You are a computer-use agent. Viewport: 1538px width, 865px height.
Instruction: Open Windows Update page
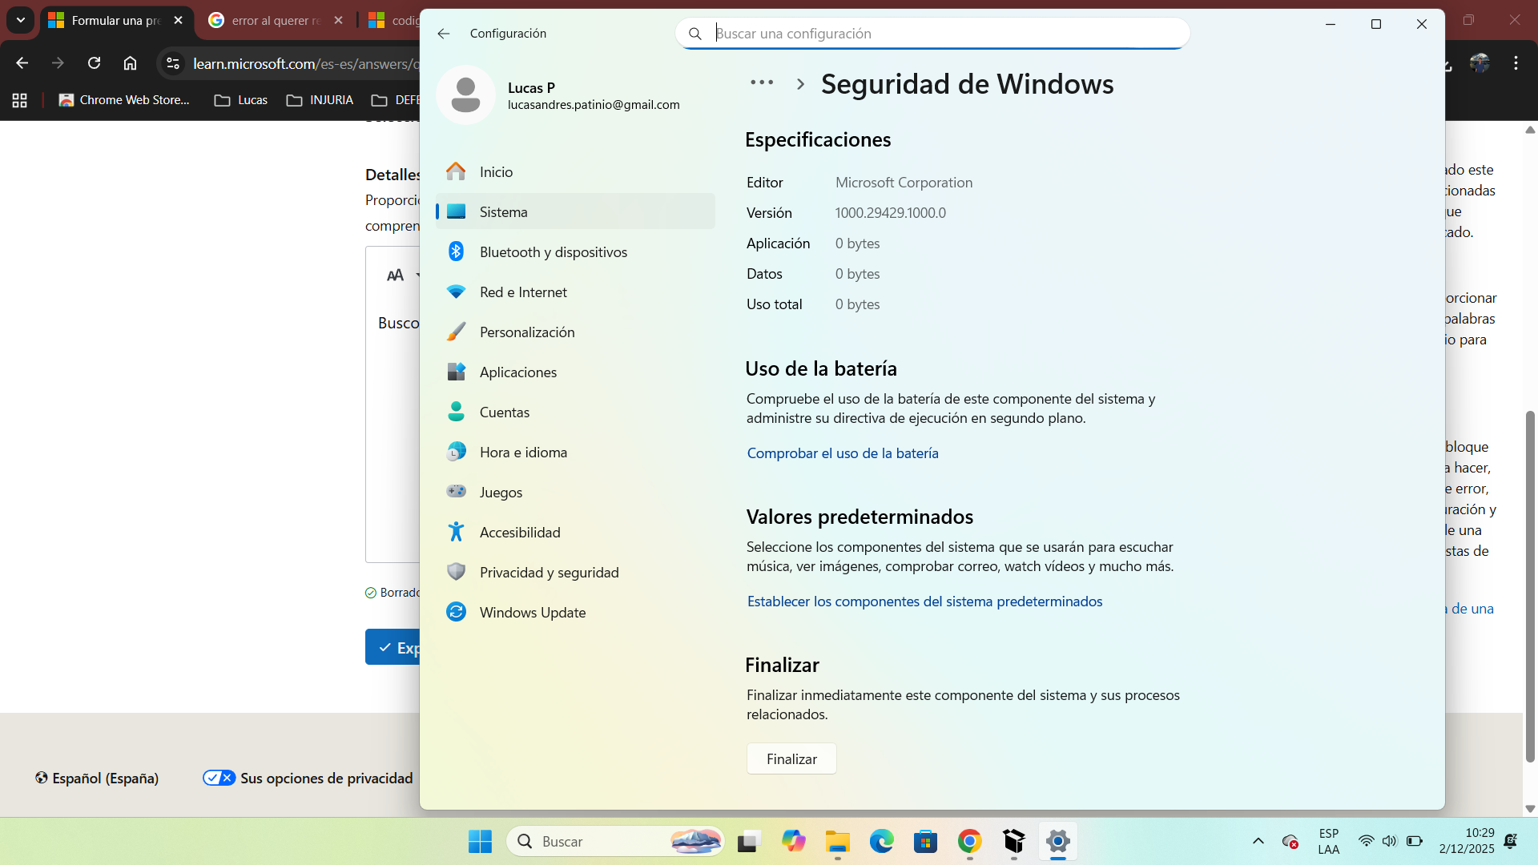[532, 613]
